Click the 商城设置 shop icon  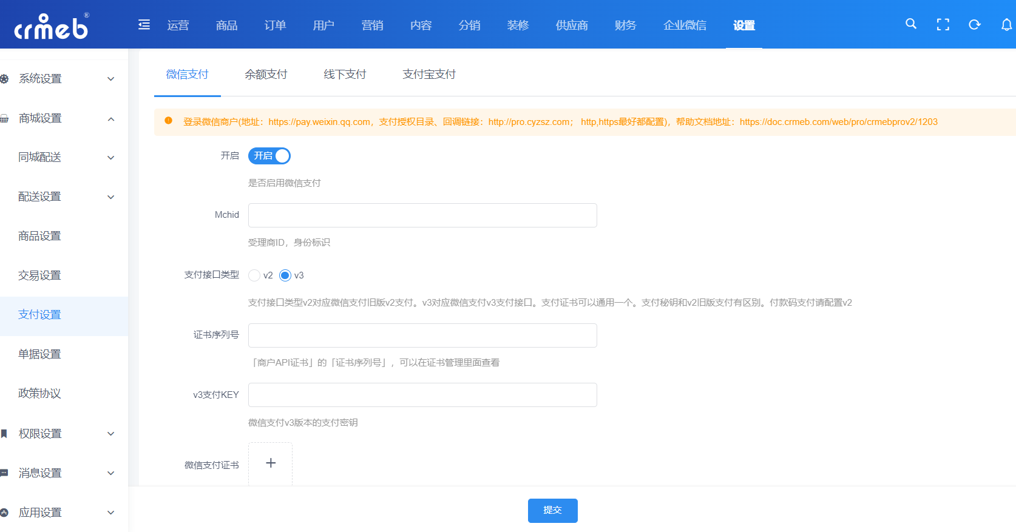point(4,118)
